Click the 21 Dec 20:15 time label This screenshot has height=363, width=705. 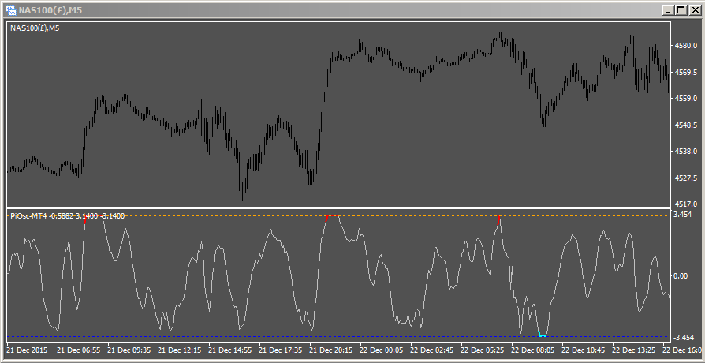click(330, 350)
